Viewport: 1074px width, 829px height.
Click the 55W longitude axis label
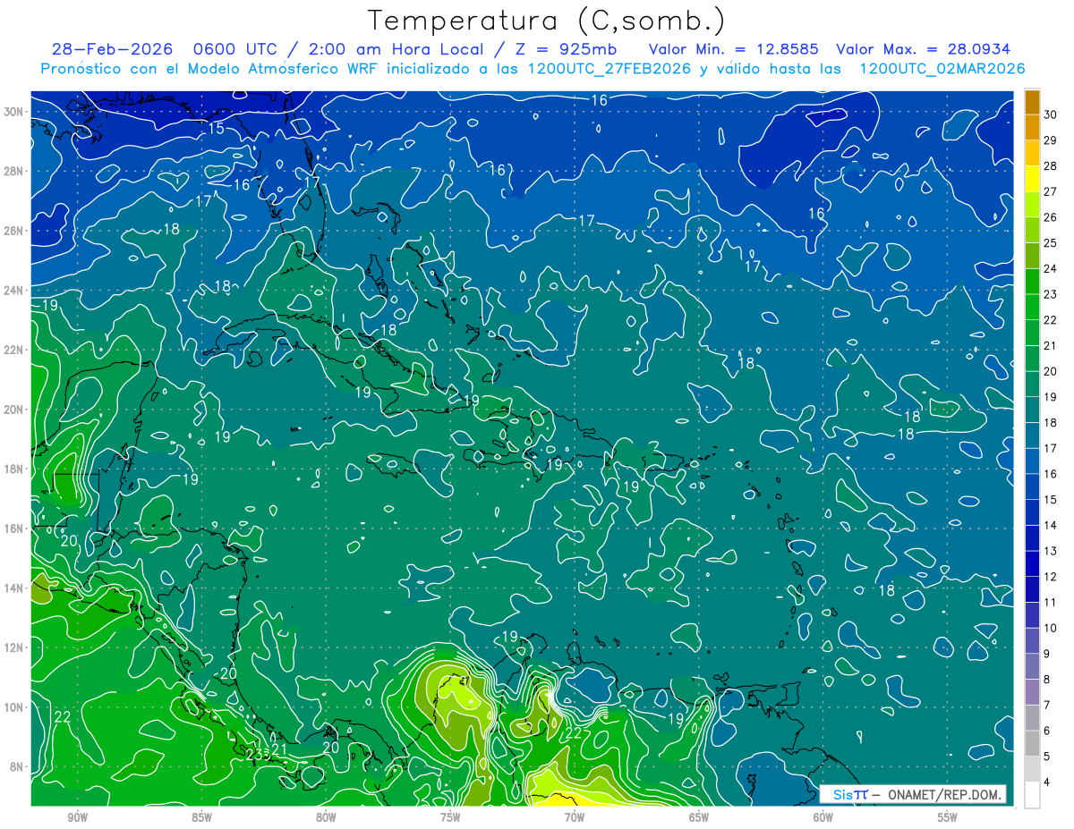tap(947, 818)
